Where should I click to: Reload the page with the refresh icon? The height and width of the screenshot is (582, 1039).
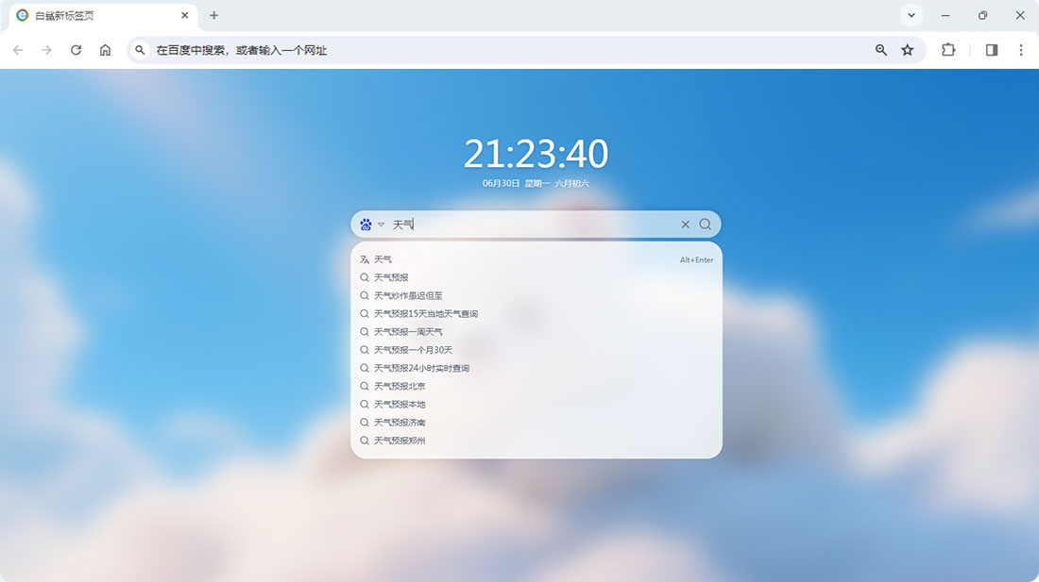tap(77, 50)
